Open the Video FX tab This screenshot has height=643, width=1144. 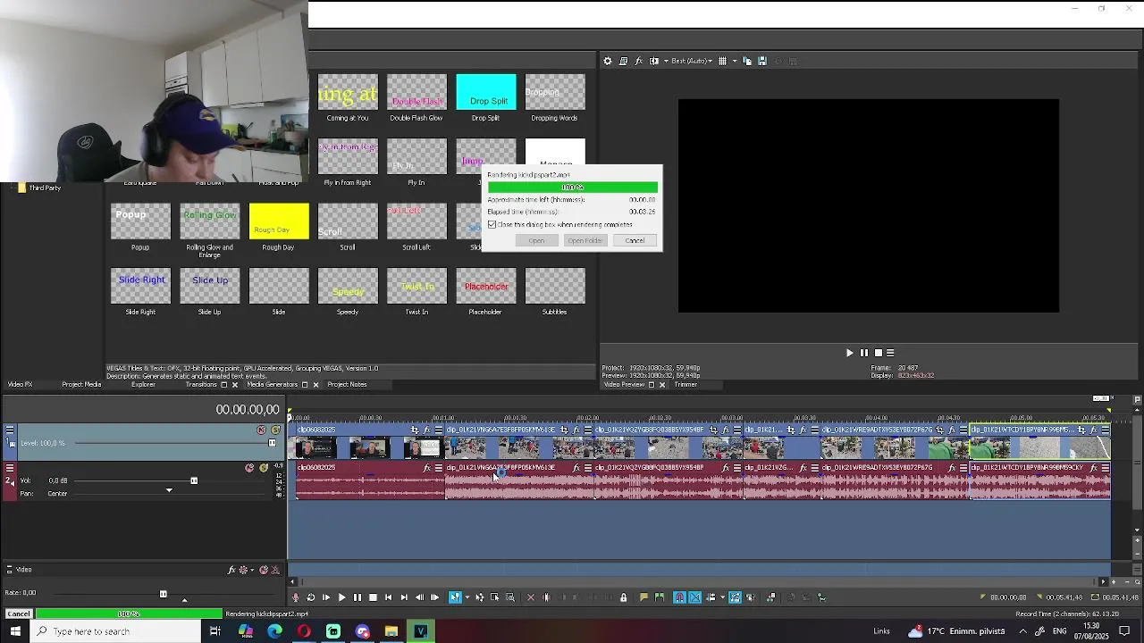pos(20,385)
